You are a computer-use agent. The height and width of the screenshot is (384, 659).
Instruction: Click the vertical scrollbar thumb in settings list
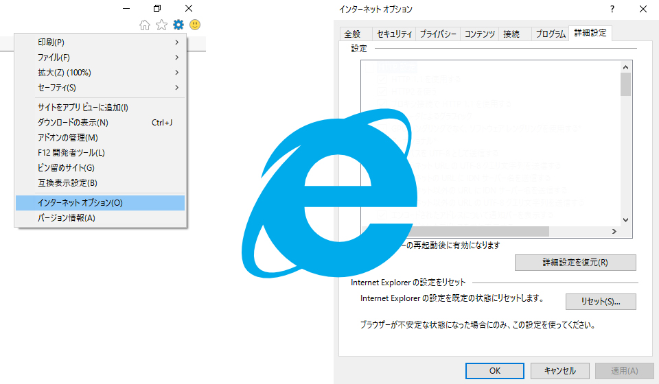(625, 84)
